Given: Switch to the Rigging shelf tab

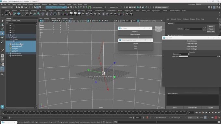Looking at the screenshot, I should pos(51,11).
